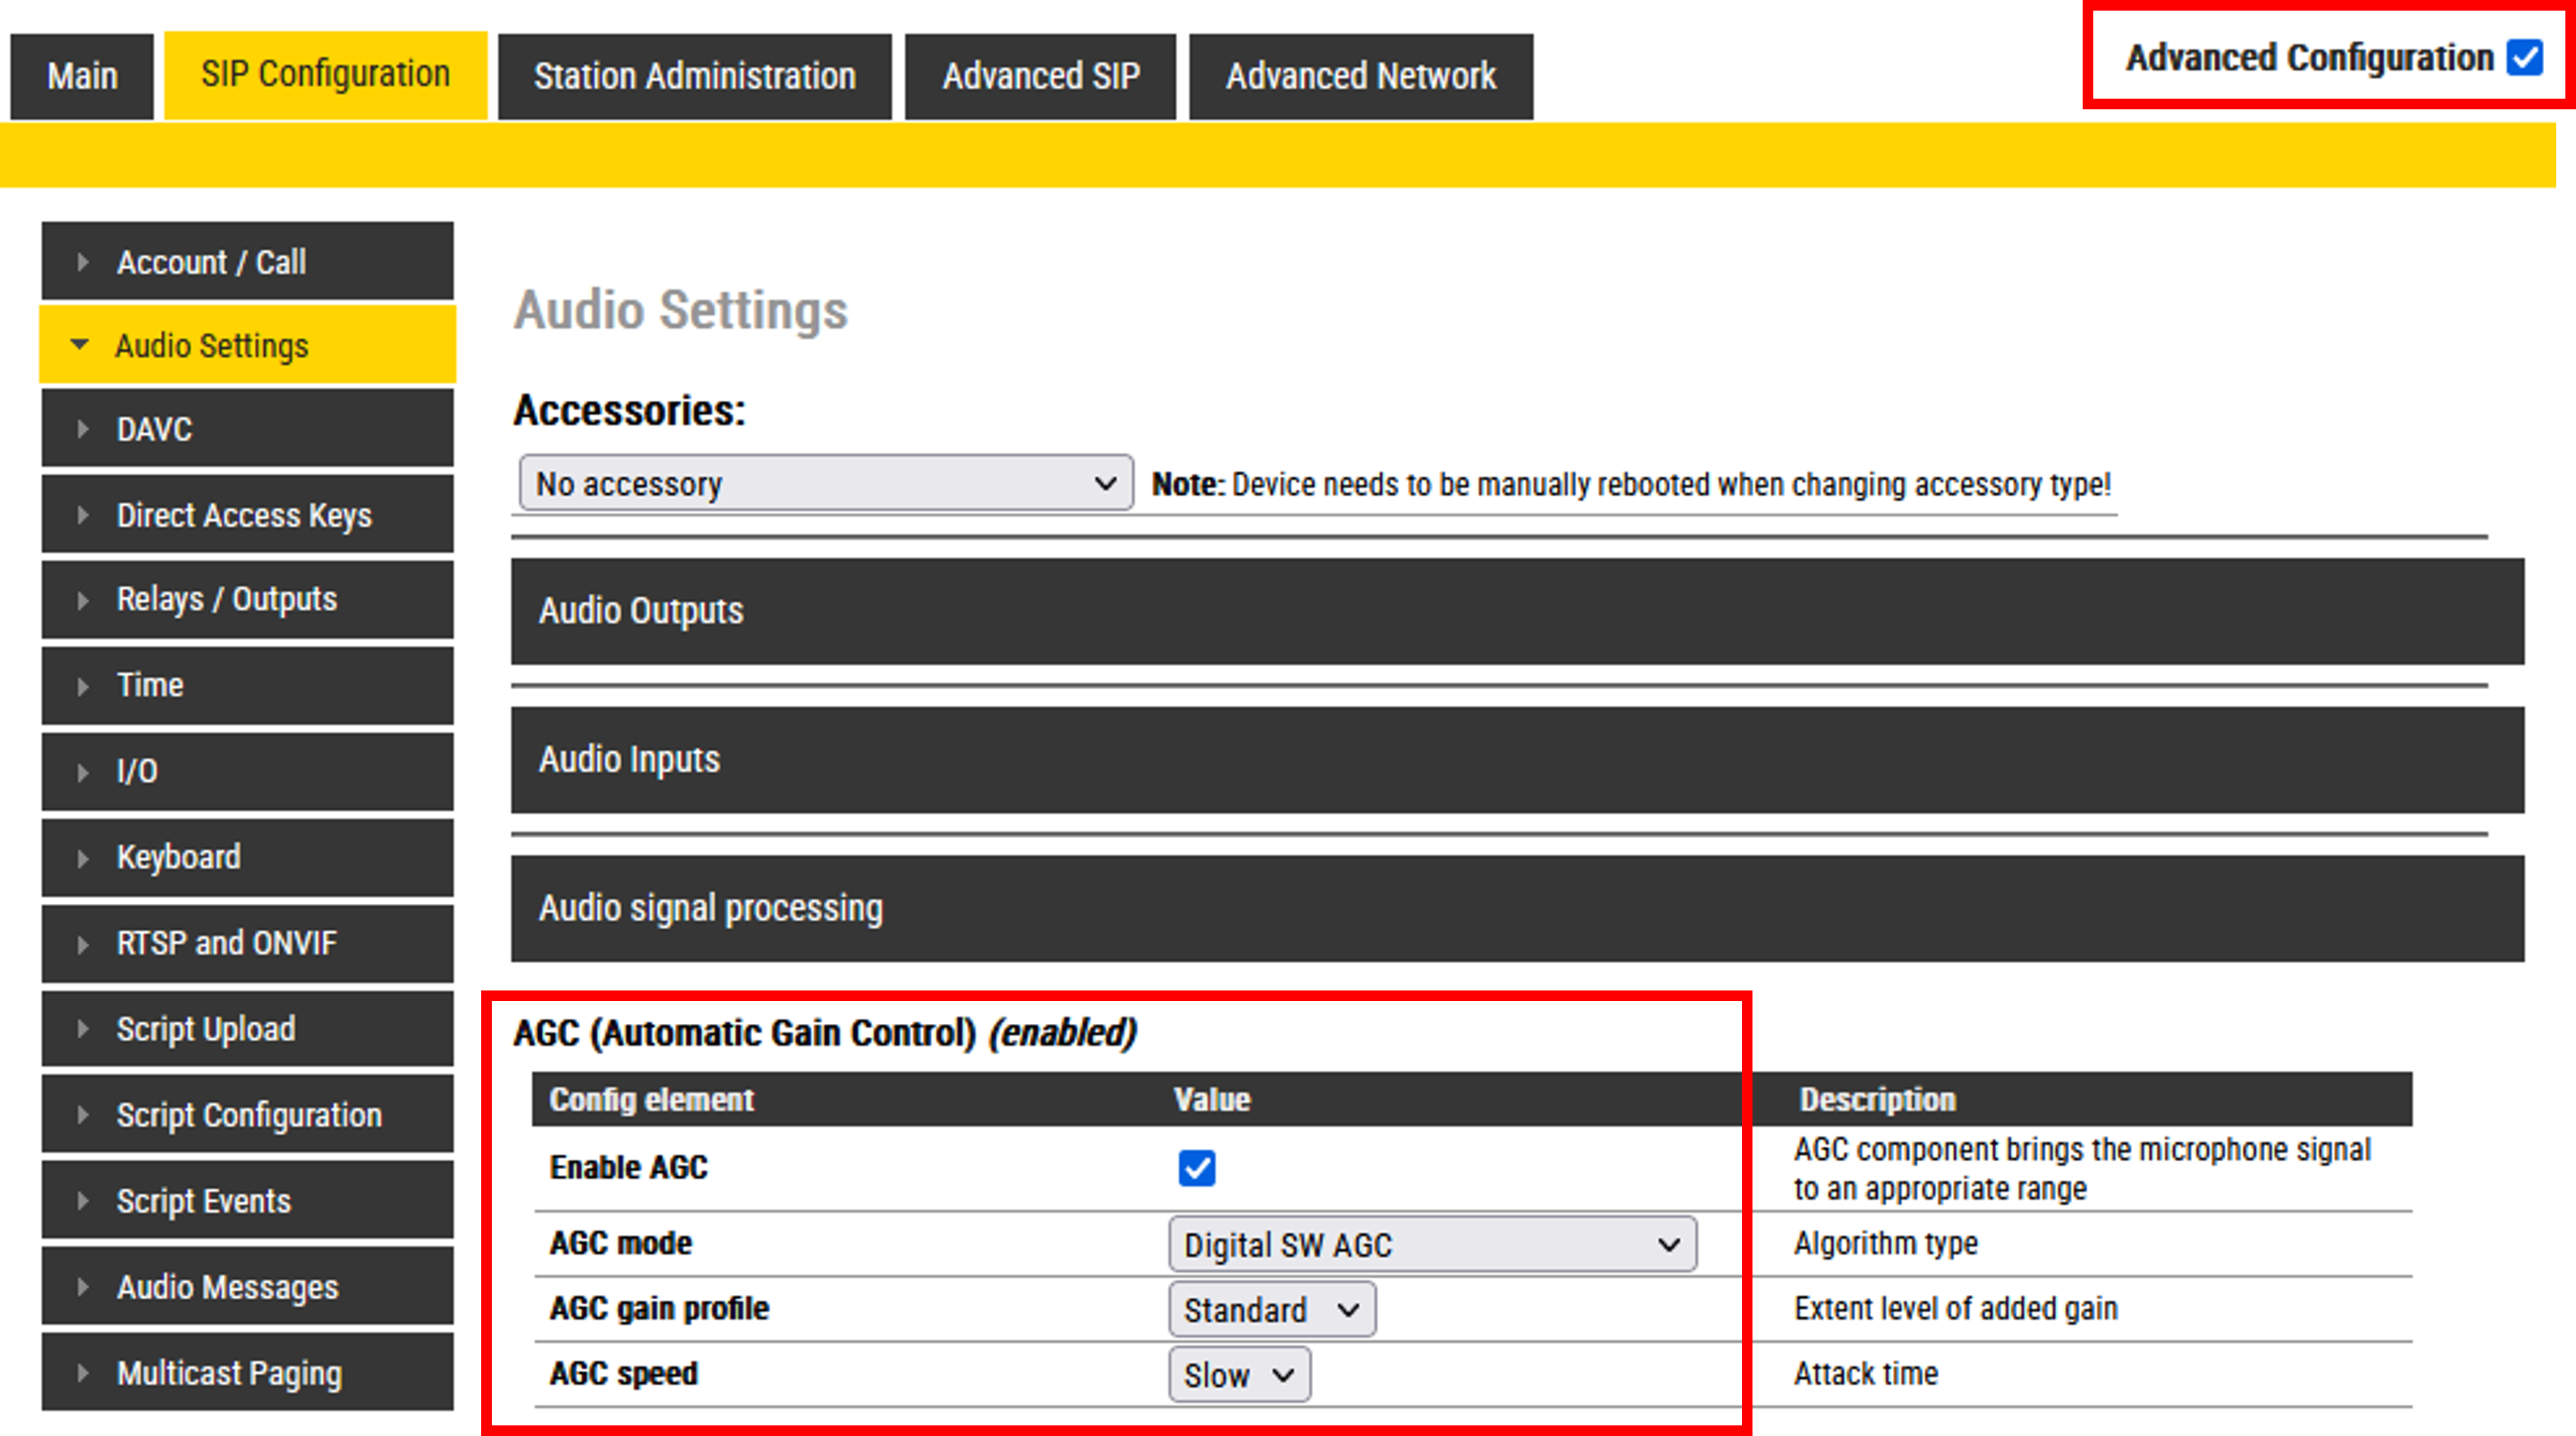Expand Direct Access Keys arrow icon
Viewport: 2576px width, 1436px height.
point(83,515)
